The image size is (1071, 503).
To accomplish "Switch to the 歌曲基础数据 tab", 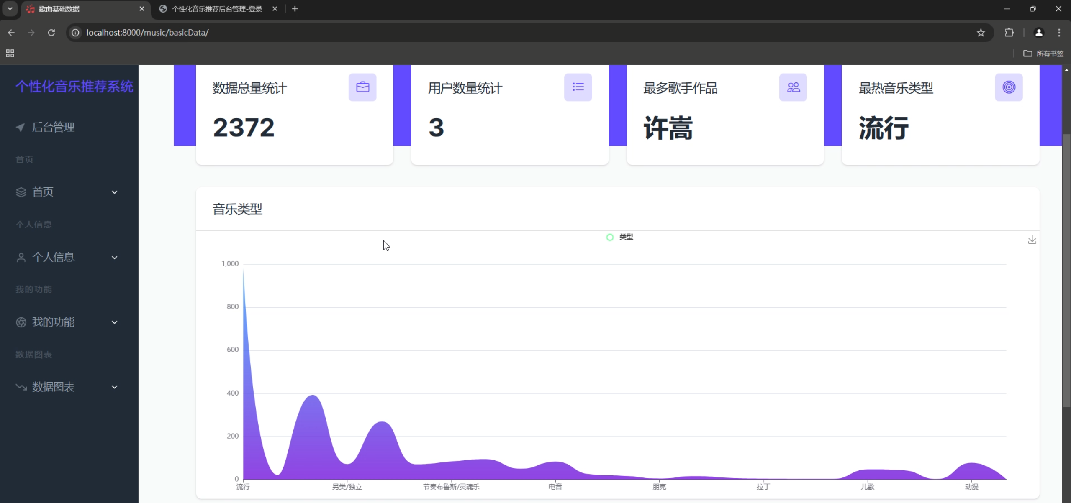I will 86,9.
